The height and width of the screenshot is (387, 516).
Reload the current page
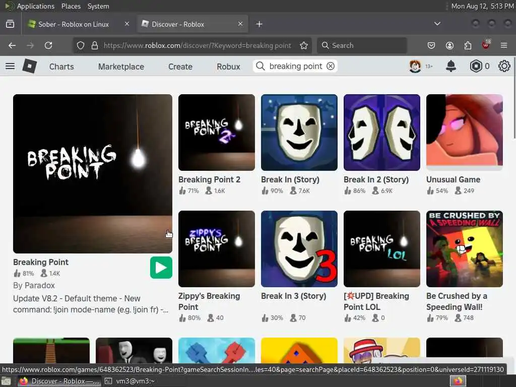(48, 45)
